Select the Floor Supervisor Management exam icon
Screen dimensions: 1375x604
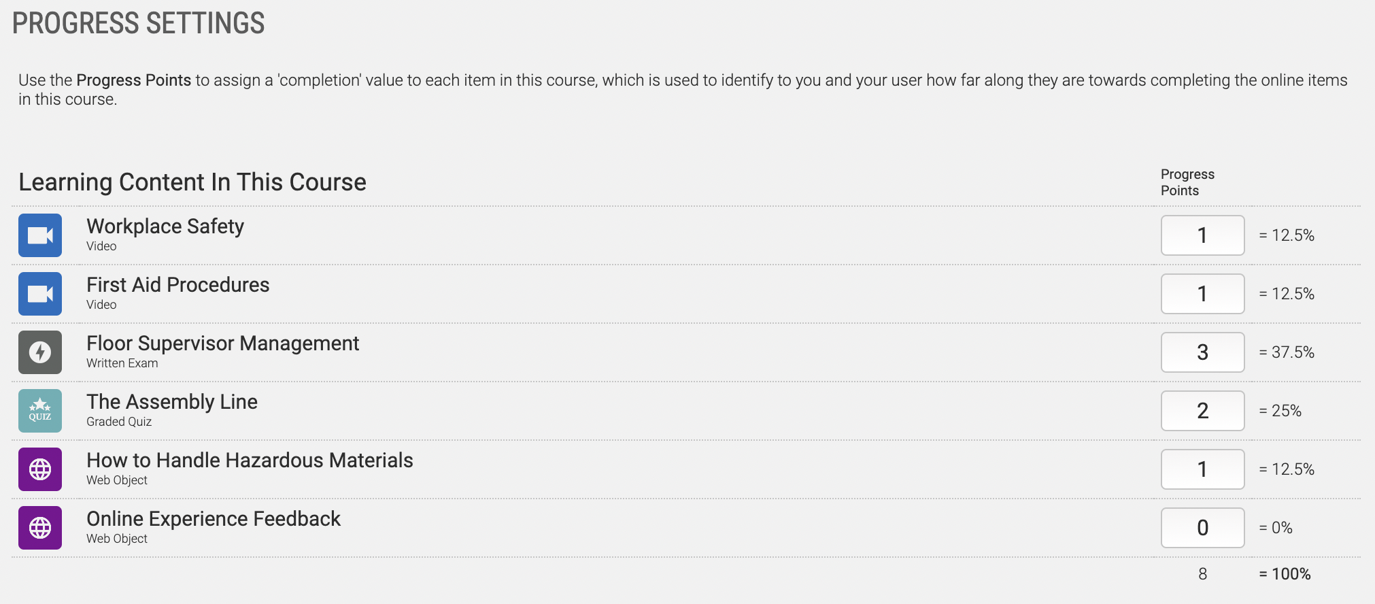tap(40, 352)
